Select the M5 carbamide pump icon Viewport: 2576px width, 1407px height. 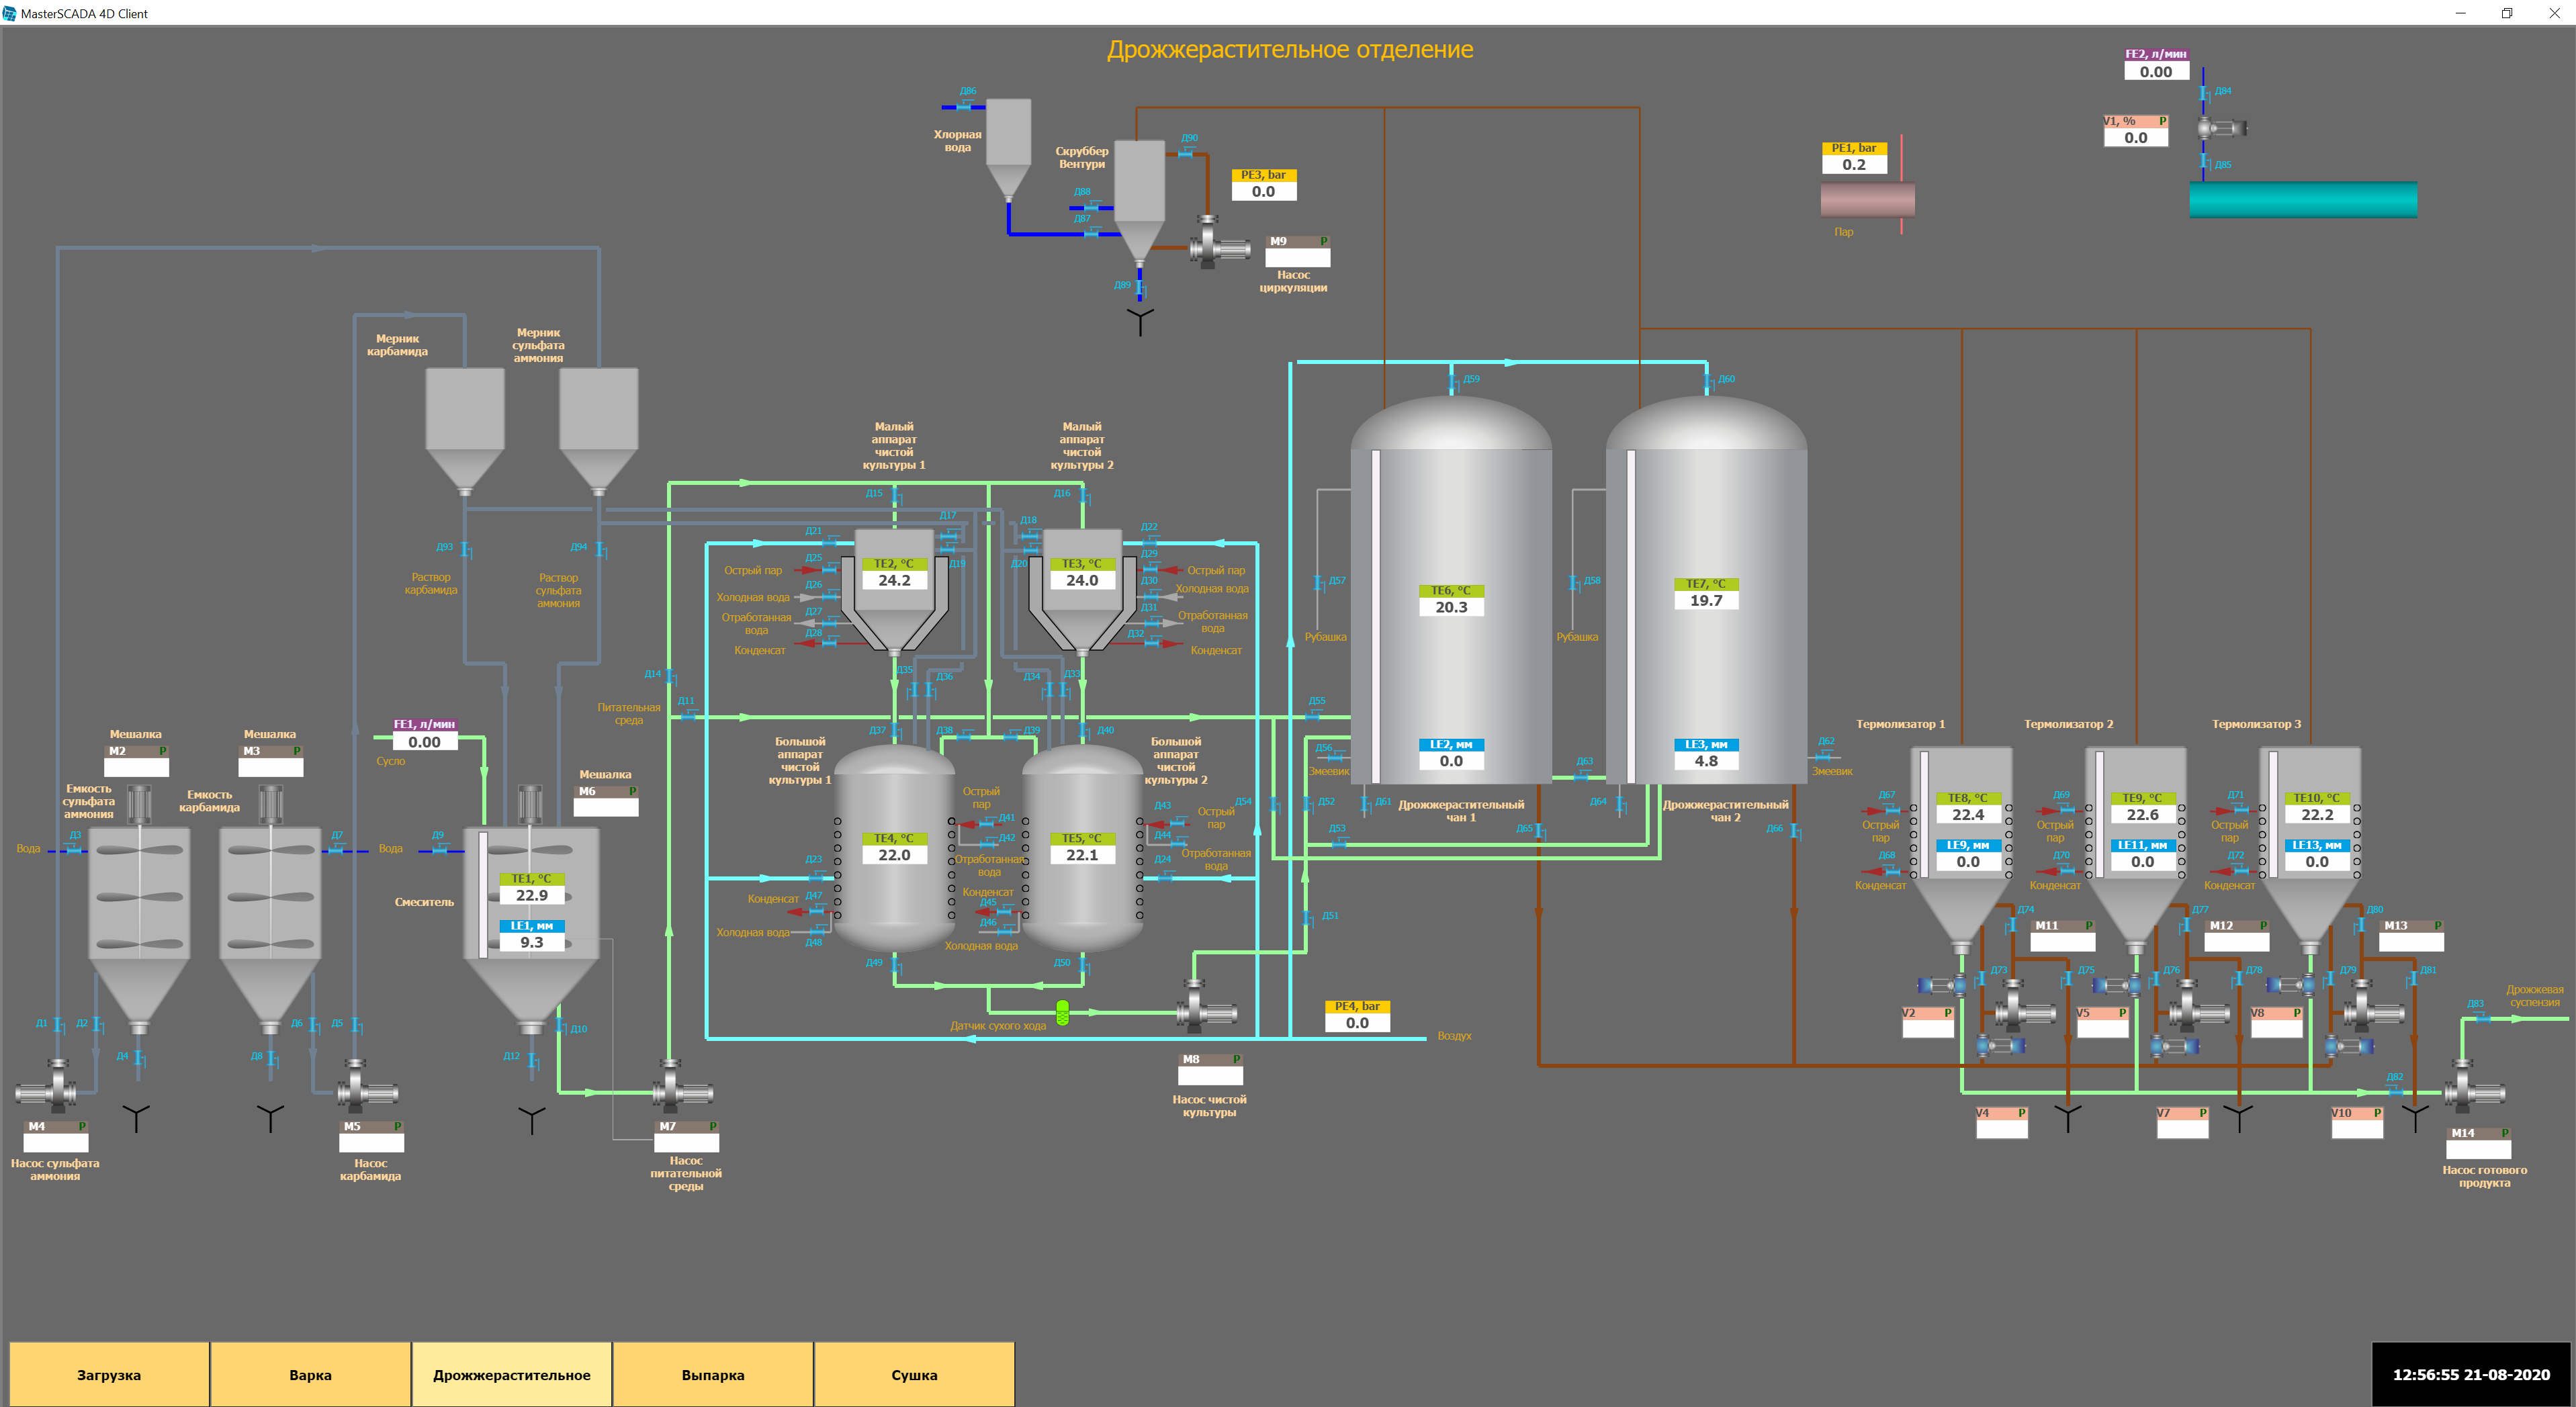pos(367,1088)
